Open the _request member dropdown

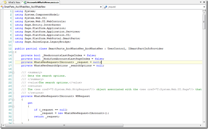(x=204, y=7)
